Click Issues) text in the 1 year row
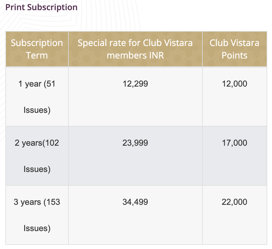This screenshot has height=249, width=272. tap(37, 110)
